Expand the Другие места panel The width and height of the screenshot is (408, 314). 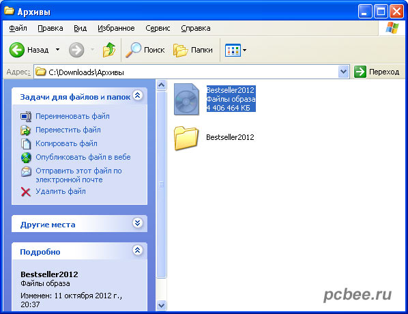pyautogui.click(x=137, y=223)
